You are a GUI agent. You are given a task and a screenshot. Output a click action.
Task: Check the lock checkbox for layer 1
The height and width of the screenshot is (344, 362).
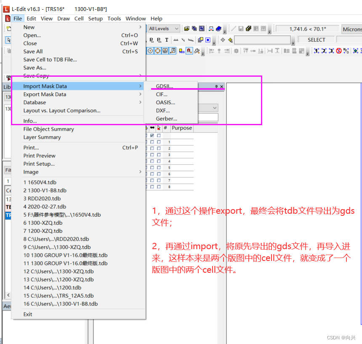pyautogui.click(x=159, y=142)
